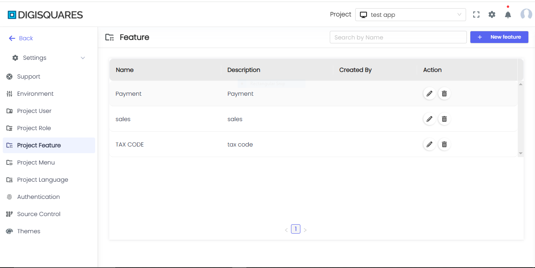Edit the sales feature

pos(429,119)
